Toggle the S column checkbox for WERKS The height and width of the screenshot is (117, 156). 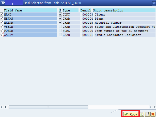coord(60,18)
